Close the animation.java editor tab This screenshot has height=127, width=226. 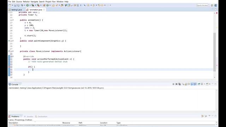click(44, 10)
